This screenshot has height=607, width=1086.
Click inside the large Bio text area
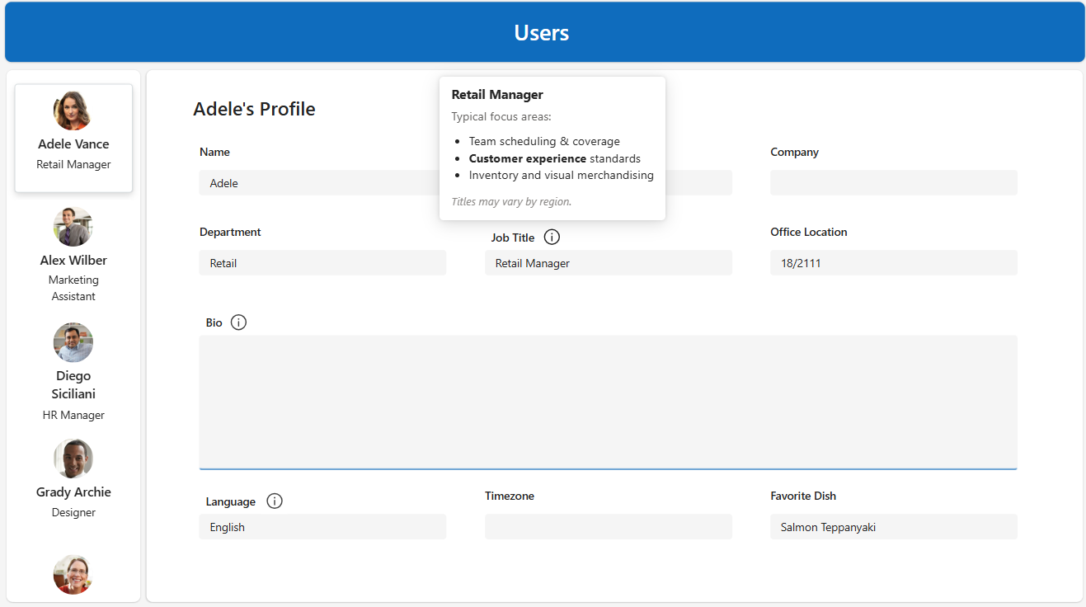608,402
